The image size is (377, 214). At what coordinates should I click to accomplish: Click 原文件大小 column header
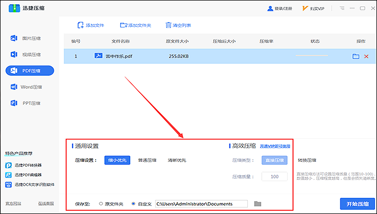[x=177, y=41]
